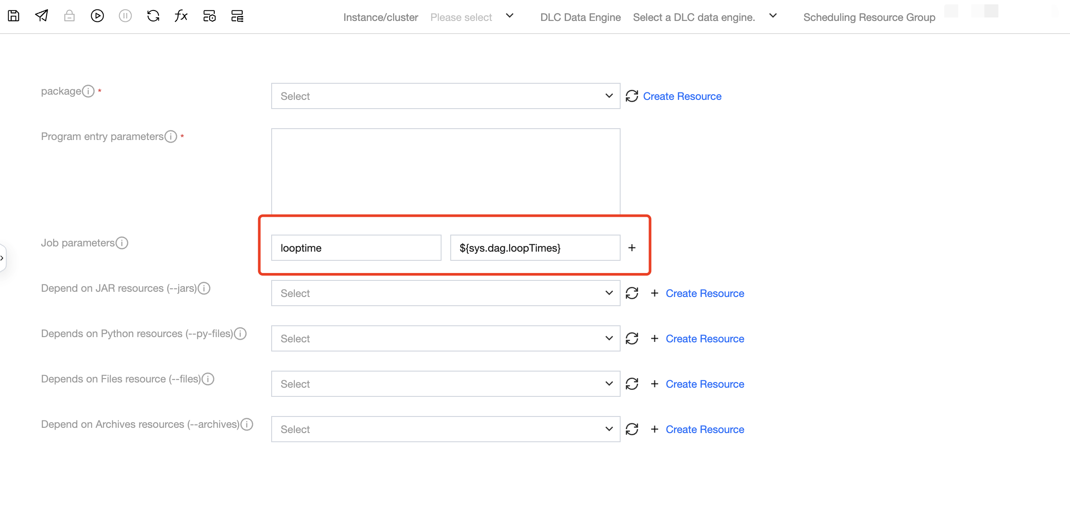The width and height of the screenshot is (1070, 505).
Task: Click Create Resource link beside package
Action: coord(682,96)
